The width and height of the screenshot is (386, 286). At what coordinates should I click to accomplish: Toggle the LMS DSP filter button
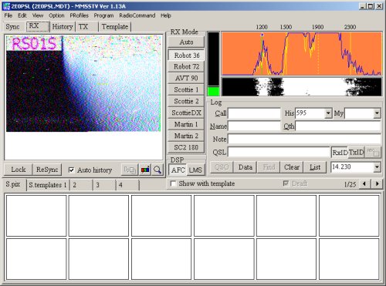point(195,170)
